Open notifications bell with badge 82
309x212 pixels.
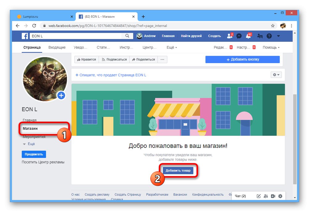coord(248,36)
